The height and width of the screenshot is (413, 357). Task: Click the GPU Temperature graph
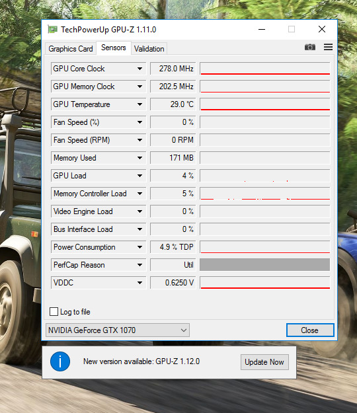tap(265, 104)
